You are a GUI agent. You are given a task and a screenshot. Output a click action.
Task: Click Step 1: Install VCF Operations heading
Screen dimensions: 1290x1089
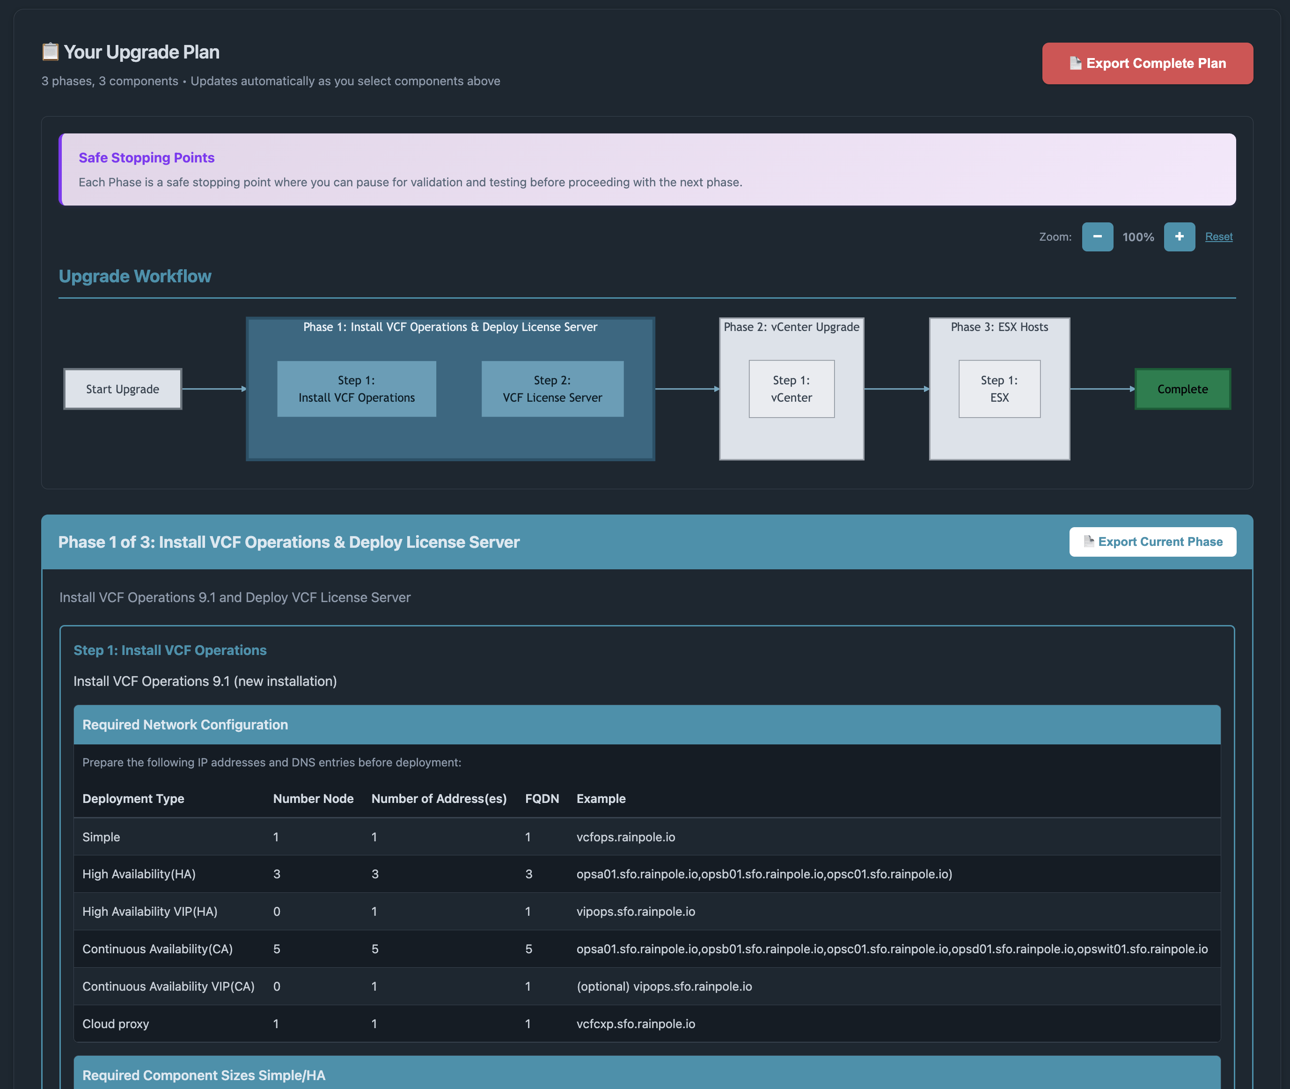point(170,650)
